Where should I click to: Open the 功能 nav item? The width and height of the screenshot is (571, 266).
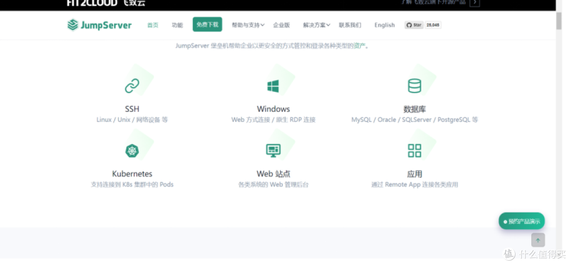click(177, 25)
